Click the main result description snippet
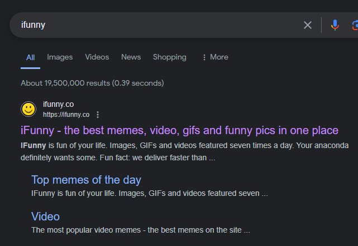This screenshot has height=246, width=358. click(184, 151)
